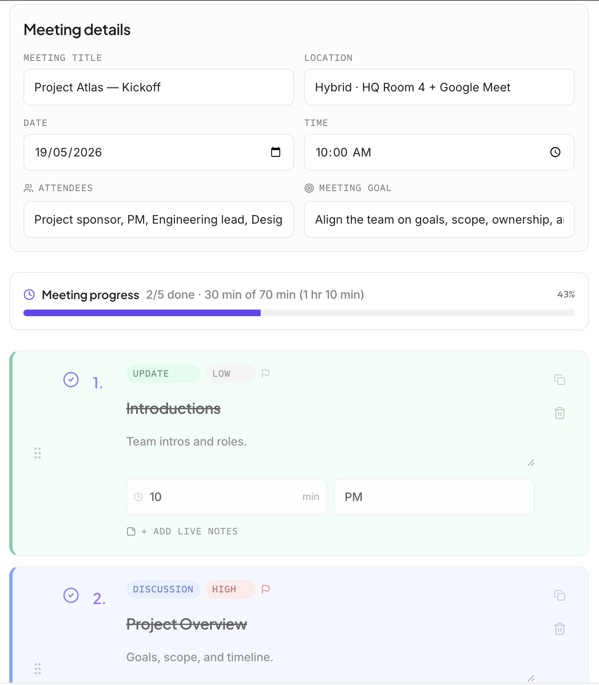Screen dimensions: 599x685
Task: Click the meeting progress bar
Action: (299, 313)
